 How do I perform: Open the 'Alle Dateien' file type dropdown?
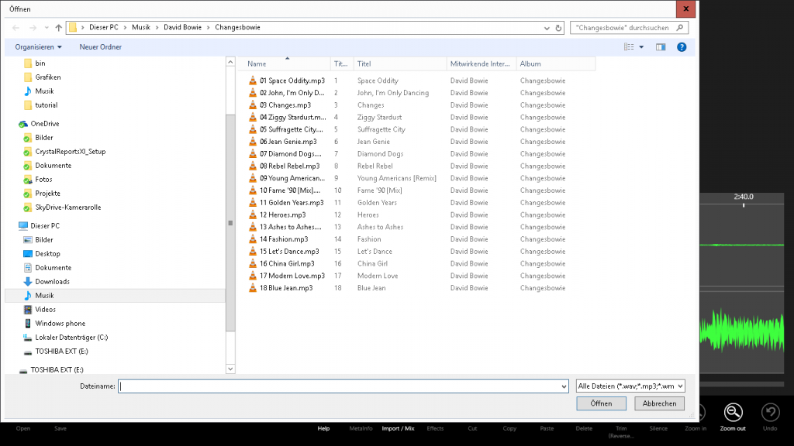(629, 386)
